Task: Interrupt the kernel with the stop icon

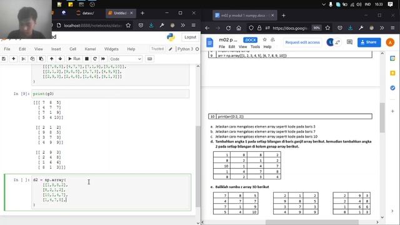Action: pos(87,59)
